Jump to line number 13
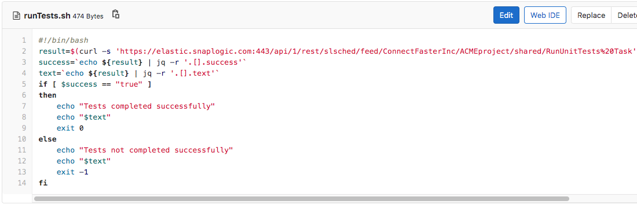The width and height of the screenshot is (637, 208). [23, 172]
